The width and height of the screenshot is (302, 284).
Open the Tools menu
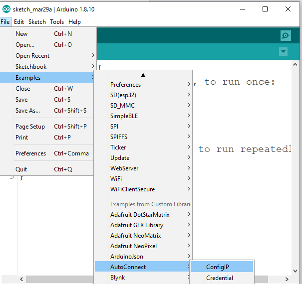[57, 22]
